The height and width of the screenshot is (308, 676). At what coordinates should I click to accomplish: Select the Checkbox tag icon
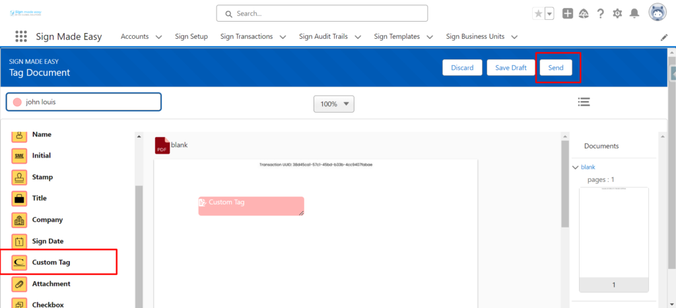tap(18, 303)
